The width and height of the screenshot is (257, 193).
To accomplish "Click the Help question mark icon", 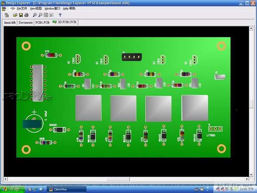I will [60, 15].
